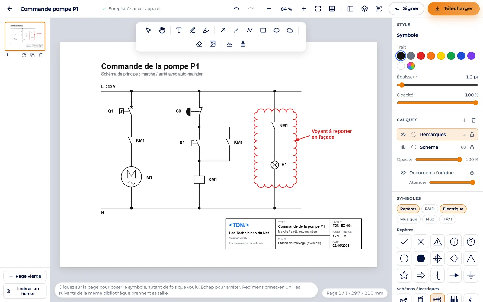Add a new layer with plus icon

(464, 120)
